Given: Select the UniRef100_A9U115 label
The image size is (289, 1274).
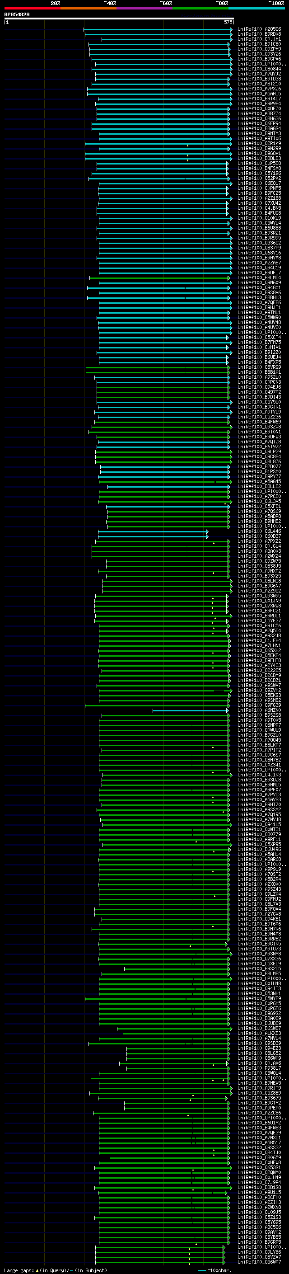Looking at the screenshot, I should [259, 1192].
